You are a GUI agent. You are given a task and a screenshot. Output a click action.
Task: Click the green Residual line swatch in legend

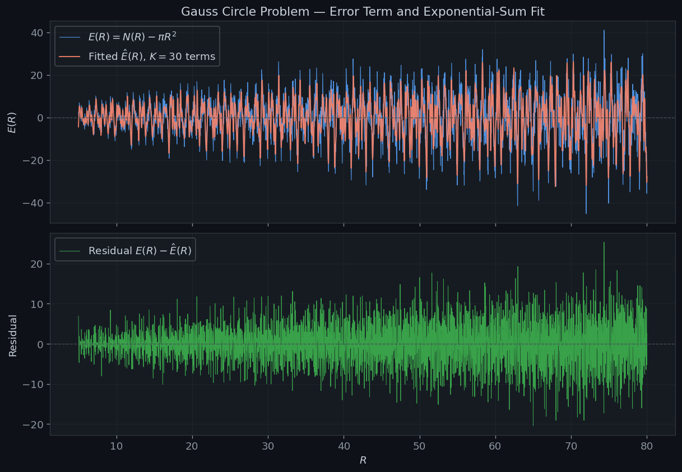[x=69, y=251]
